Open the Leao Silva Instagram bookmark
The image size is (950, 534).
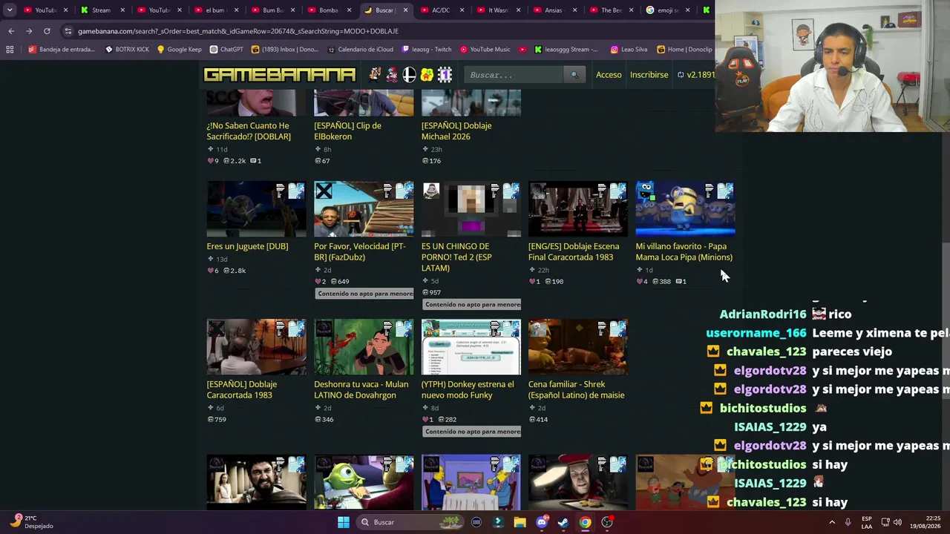629,50
